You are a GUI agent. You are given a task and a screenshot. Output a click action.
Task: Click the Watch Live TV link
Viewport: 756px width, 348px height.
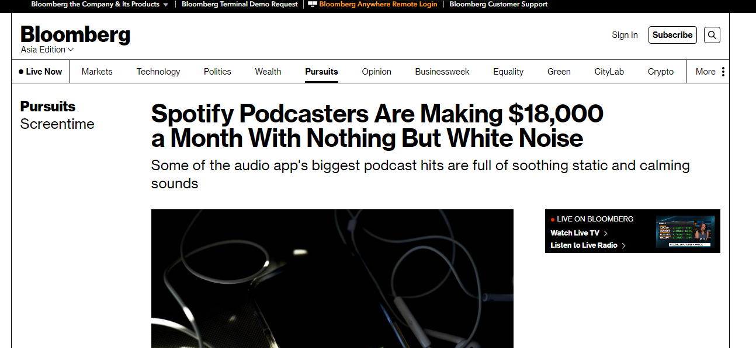[575, 233]
